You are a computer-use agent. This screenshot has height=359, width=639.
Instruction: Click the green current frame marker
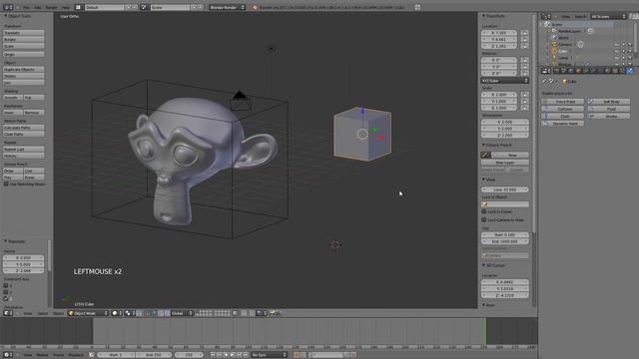(x=485, y=331)
